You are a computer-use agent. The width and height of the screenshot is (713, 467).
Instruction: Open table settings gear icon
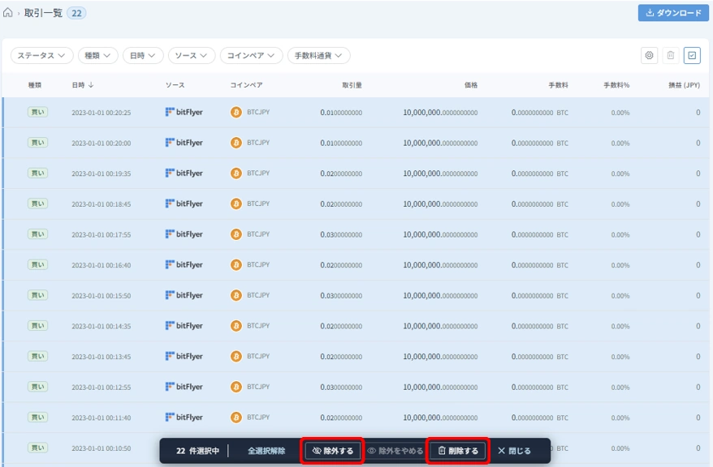point(649,55)
